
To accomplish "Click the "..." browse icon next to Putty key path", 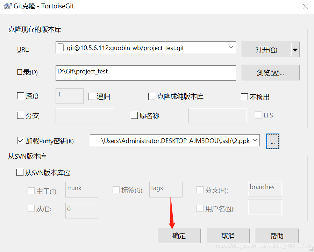I will 272,141.
